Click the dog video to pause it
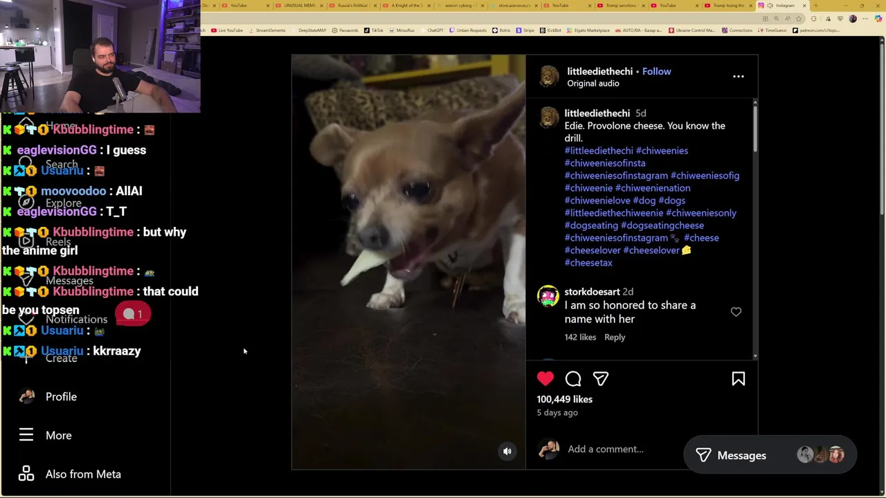Viewport: 886px width, 498px height. pos(408,262)
